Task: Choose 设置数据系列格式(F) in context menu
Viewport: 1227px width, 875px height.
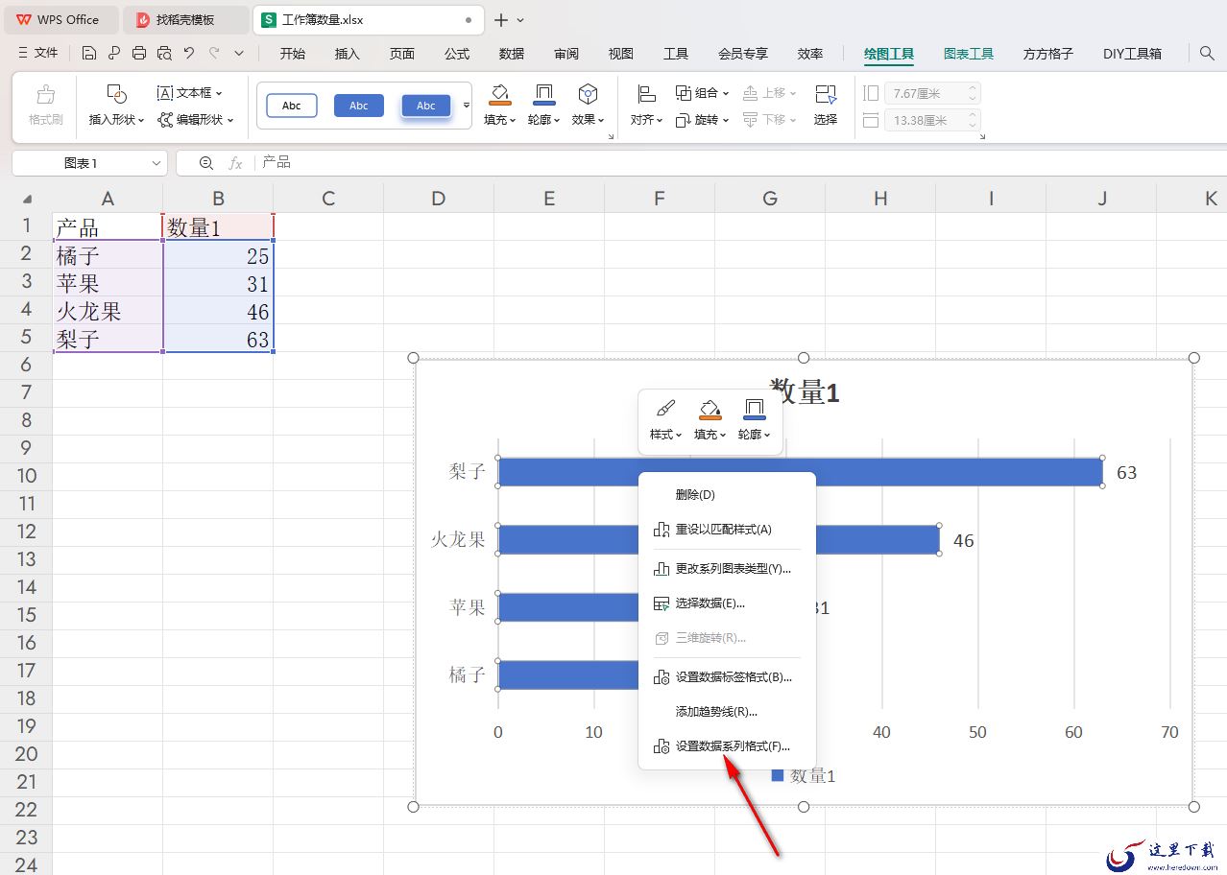Action: click(727, 746)
